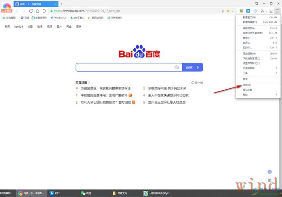
Task: Go back with the back arrow
Action: tap(17, 11)
